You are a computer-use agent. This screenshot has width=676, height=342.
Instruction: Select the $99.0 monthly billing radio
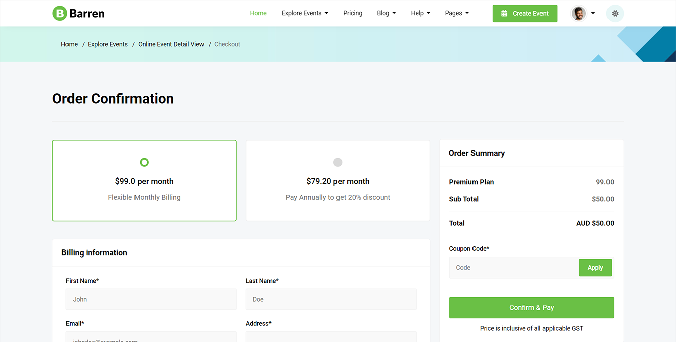(144, 162)
